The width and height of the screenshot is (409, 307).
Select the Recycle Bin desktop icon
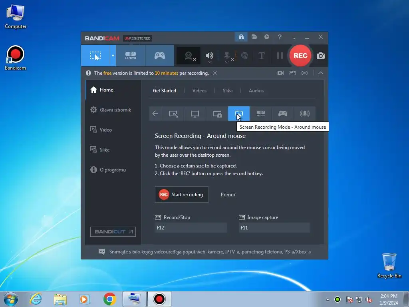(x=389, y=265)
